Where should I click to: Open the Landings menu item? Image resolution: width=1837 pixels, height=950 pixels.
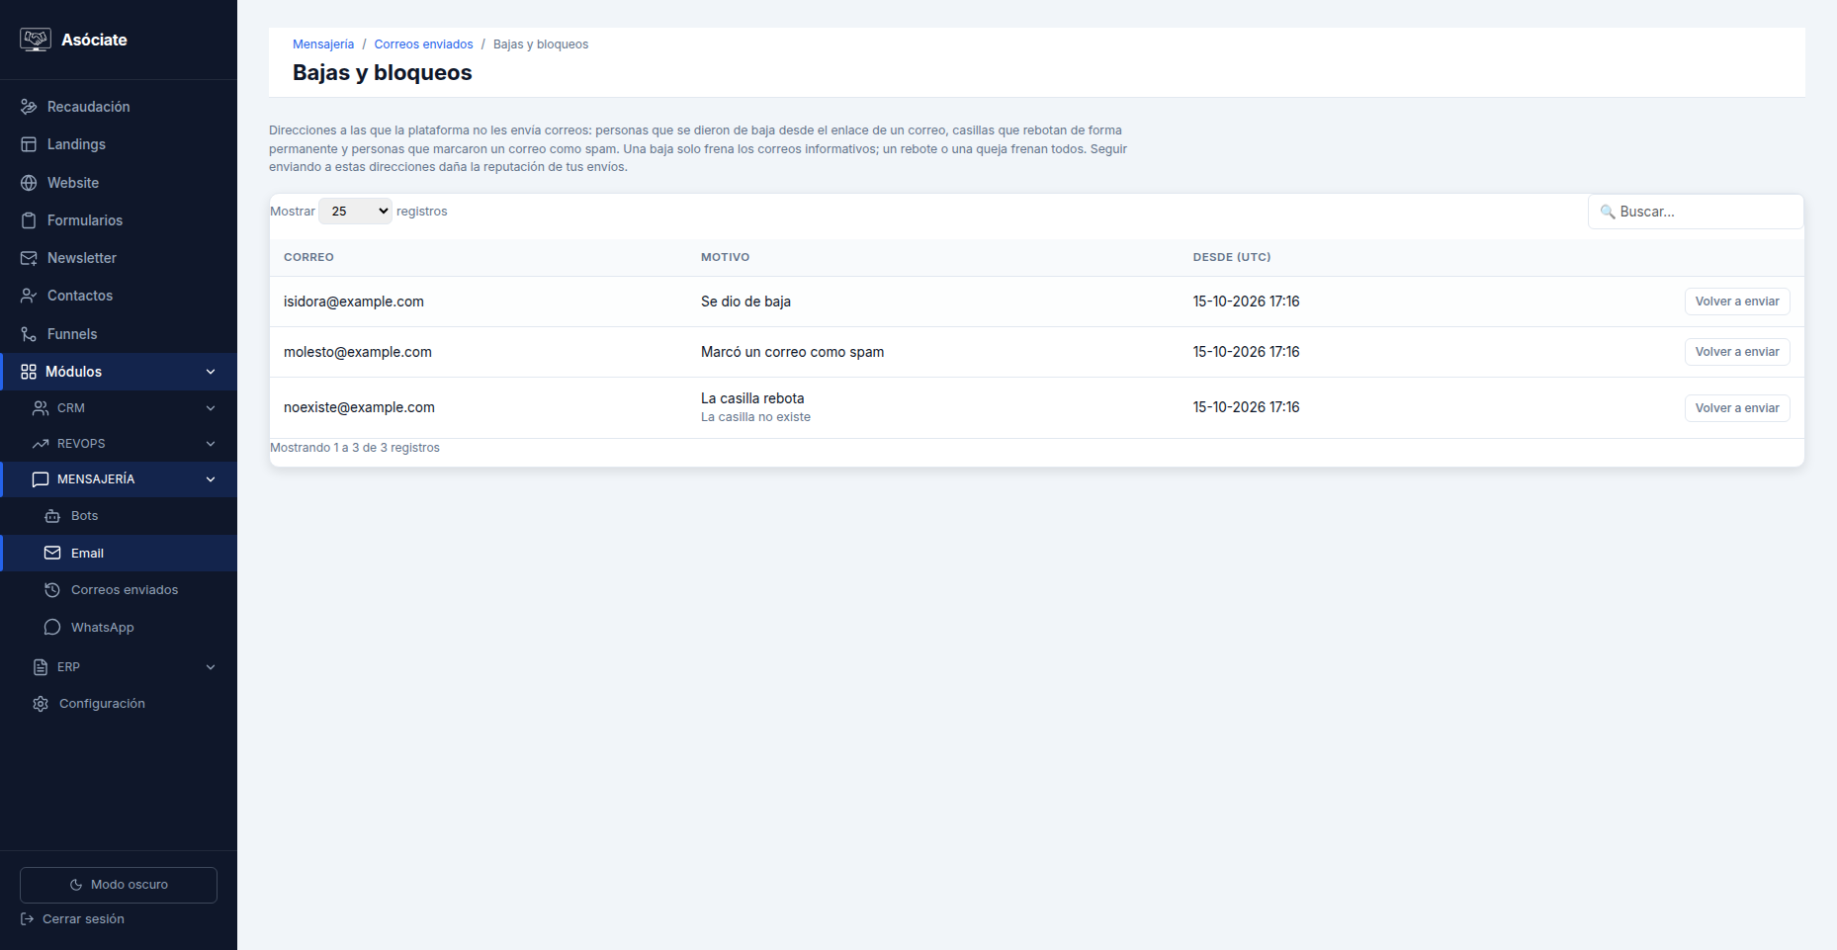119,144
